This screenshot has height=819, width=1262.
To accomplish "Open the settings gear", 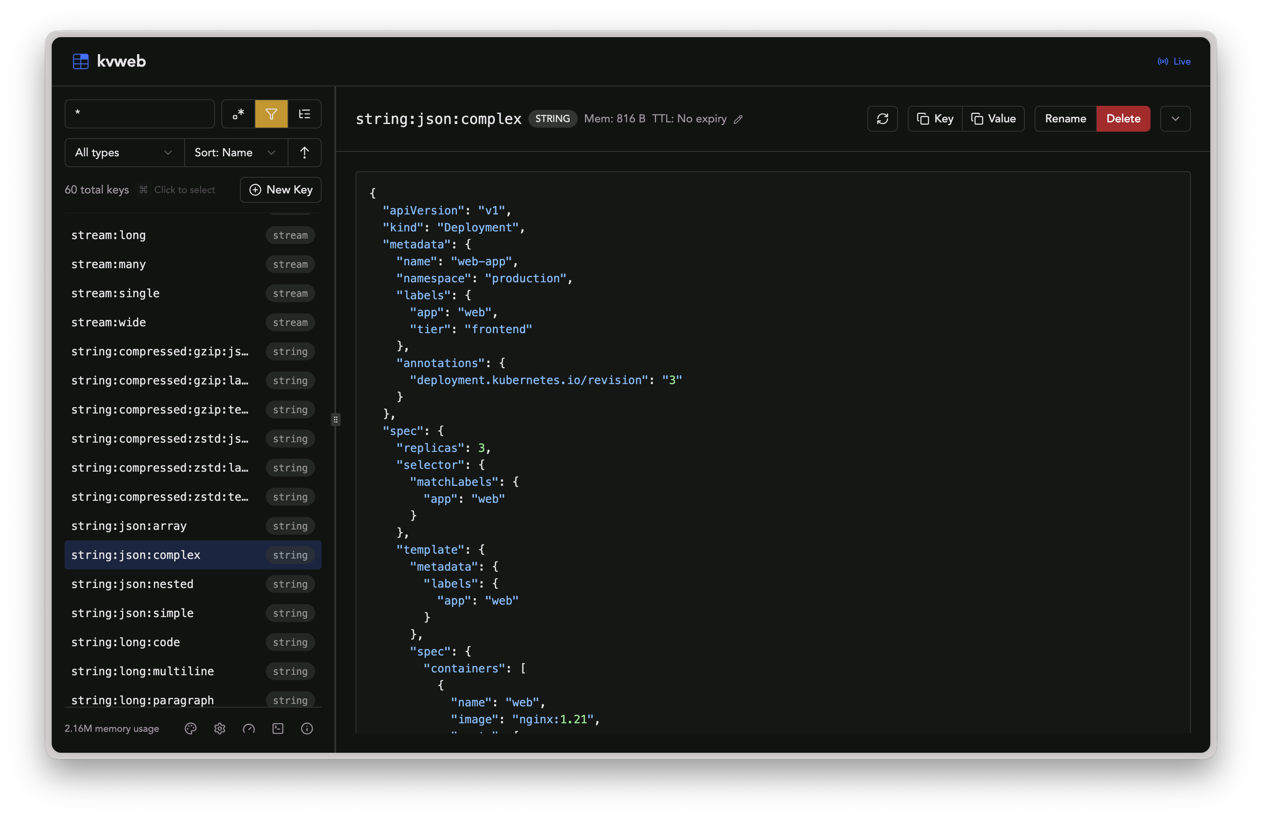I will click(219, 729).
